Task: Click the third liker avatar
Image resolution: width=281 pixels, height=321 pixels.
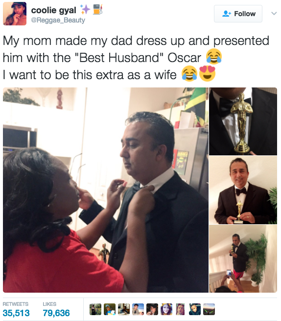Action: [124, 309]
